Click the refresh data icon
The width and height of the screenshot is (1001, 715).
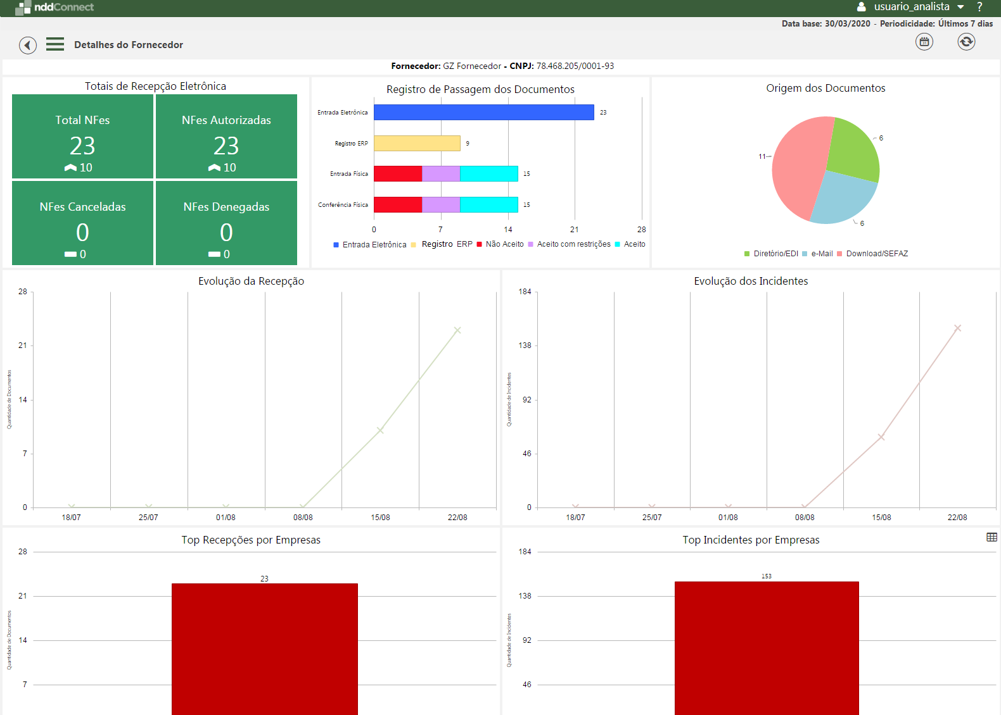[x=966, y=42]
